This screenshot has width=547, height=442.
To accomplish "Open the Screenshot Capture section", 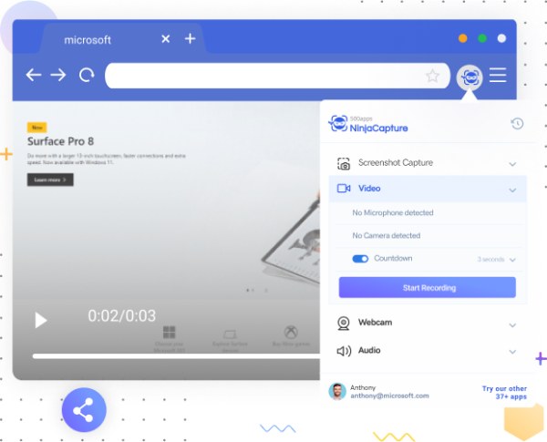I will tap(428, 163).
